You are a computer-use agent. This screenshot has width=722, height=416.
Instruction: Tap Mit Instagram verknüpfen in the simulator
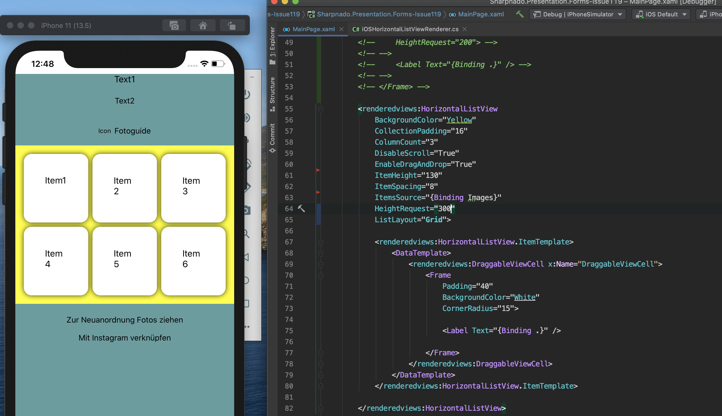[124, 338]
